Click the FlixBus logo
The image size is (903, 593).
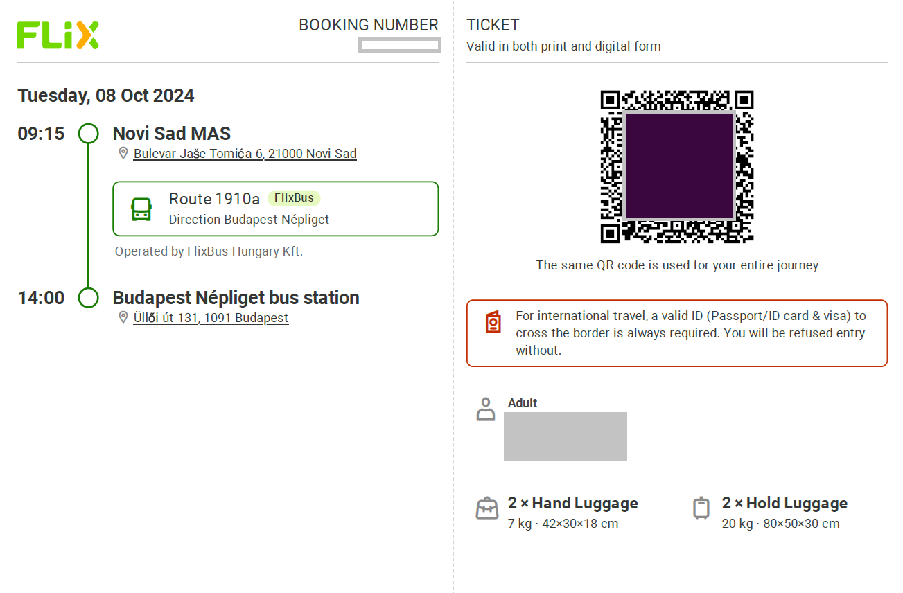click(58, 35)
